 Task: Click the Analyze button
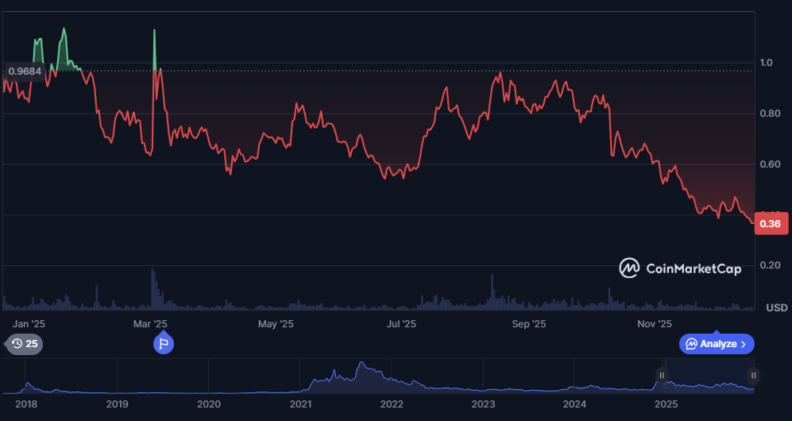tap(717, 344)
